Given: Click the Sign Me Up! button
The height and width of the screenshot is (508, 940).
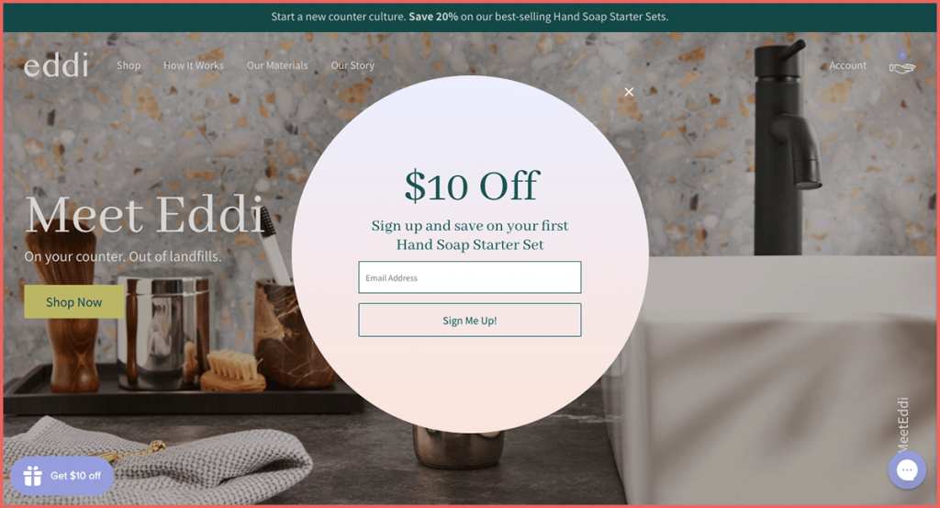Looking at the screenshot, I should point(469,321).
